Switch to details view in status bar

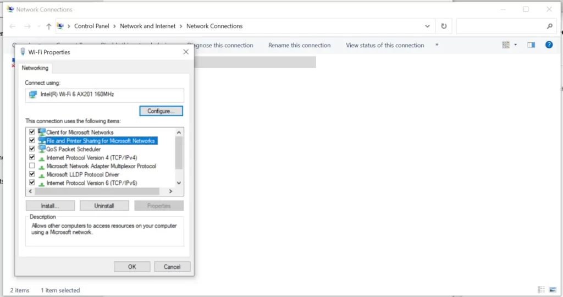542,289
